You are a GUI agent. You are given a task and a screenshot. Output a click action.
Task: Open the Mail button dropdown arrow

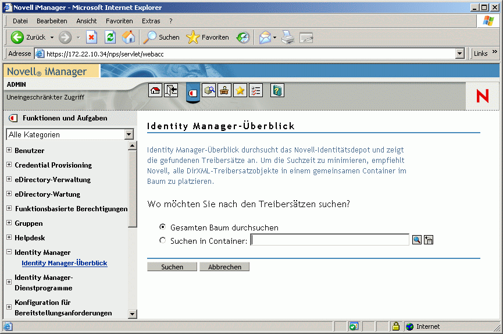(x=274, y=38)
